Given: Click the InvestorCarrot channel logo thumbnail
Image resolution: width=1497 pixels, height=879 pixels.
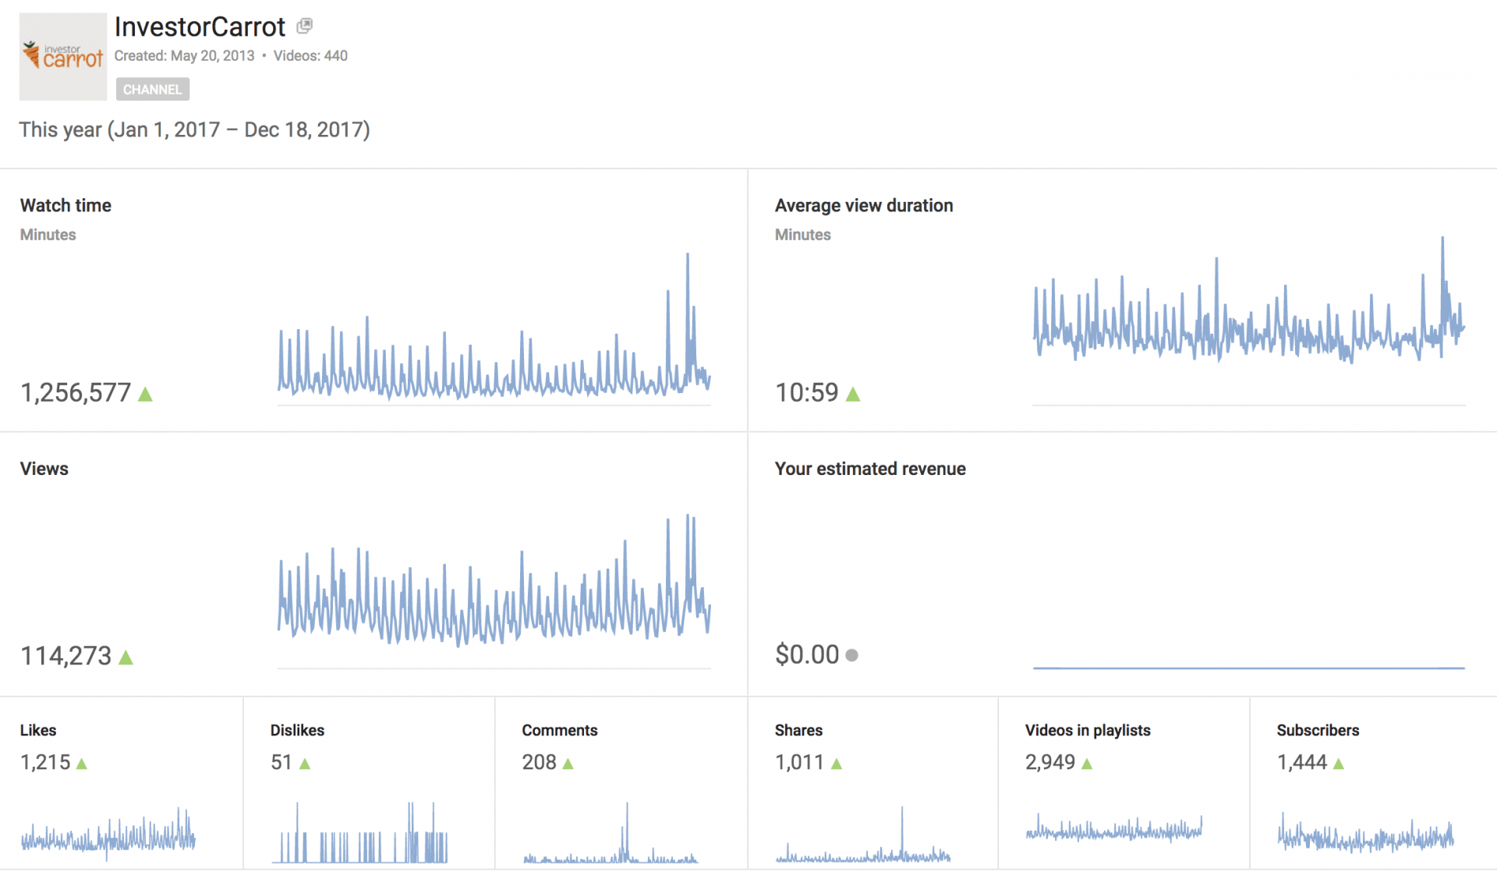Looking at the screenshot, I should pyautogui.click(x=63, y=56).
